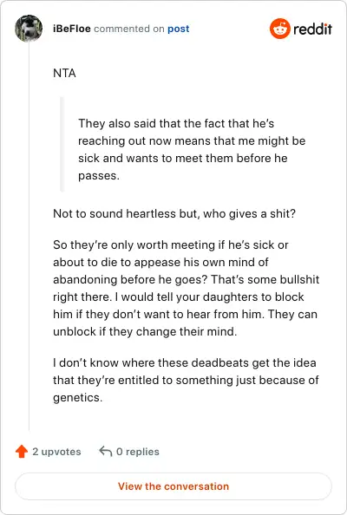Click the reddit wordmark text
The height and width of the screenshot is (515, 347).
[x=312, y=29]
